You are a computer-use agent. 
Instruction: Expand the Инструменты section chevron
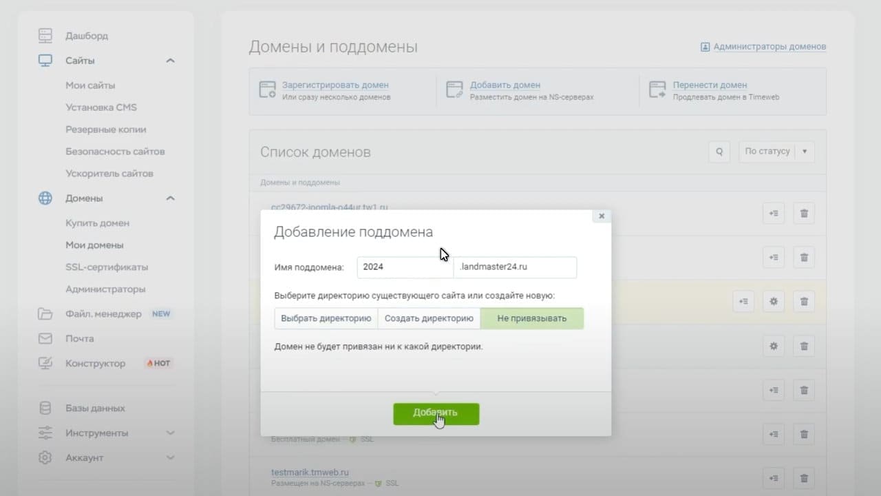[x=171, y=433]
